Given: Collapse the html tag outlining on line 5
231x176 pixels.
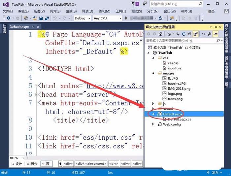Looking at the screenshot, I should pos(36,86).
